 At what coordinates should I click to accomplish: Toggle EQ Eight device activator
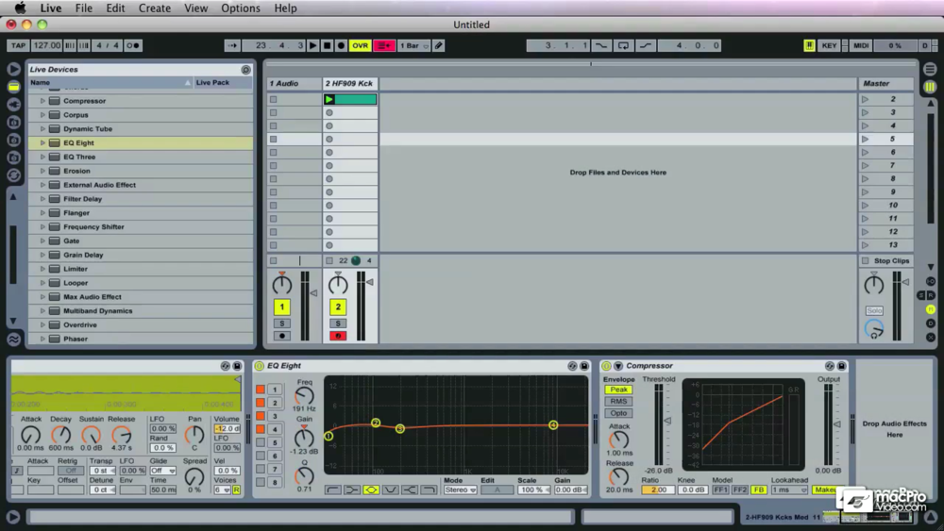[x=259, y=366]
